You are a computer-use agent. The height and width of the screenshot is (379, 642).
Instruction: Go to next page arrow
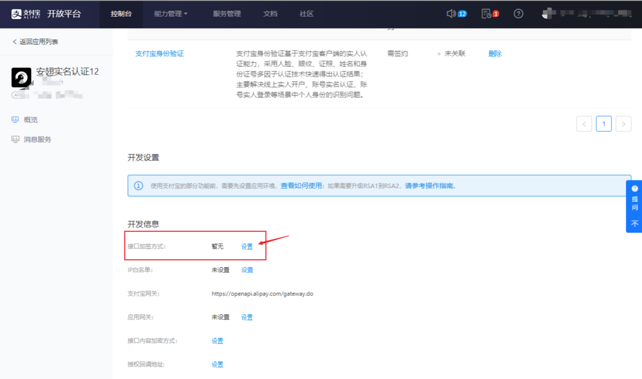[623, 124]
